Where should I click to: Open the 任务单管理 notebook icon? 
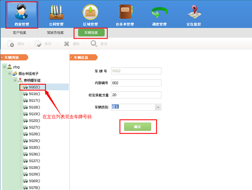click(x=125, y=13)
